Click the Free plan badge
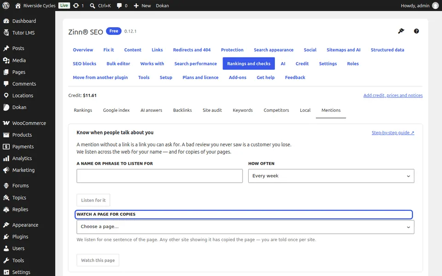This screenshot has height=276, width=442. (x=114, y=31)
